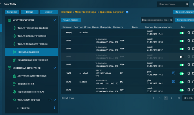Screen dimensions: 194x115
Task: Enable the greyed-out DNAT 4444 rule
Action: tap(182, 57)
